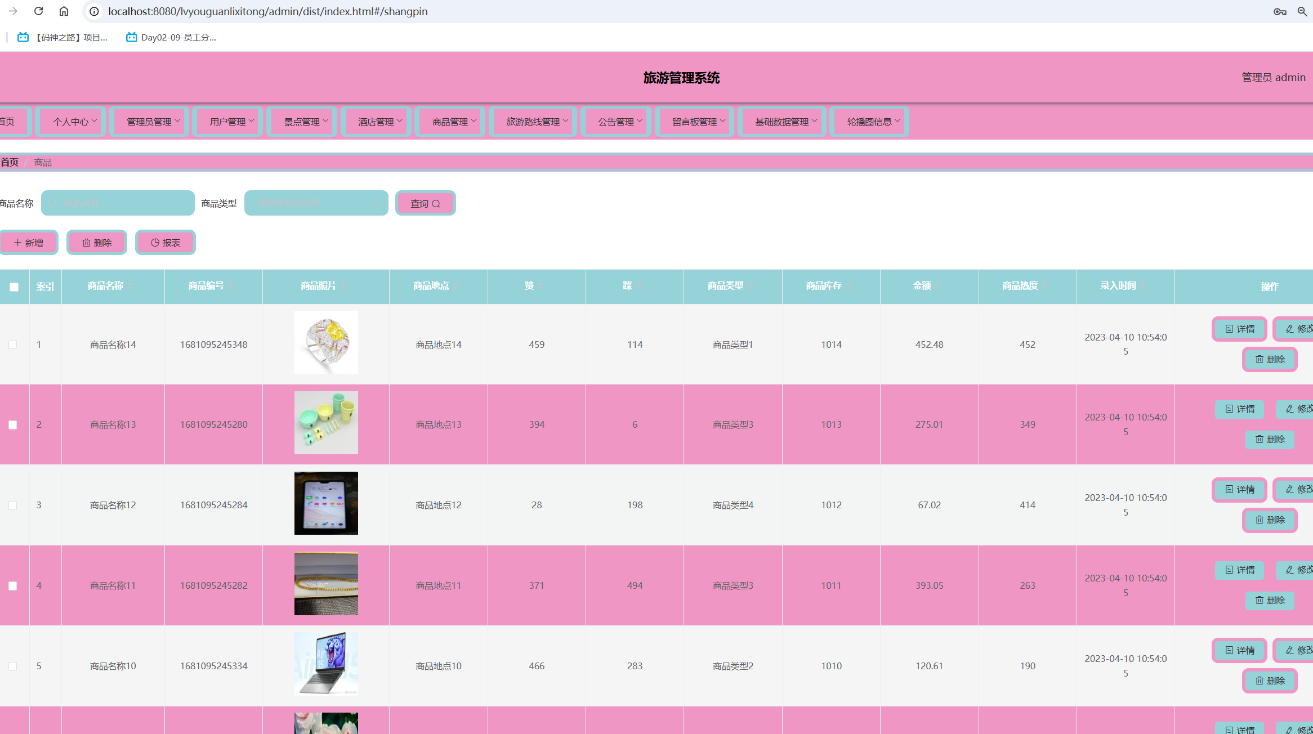Click the trash 删除 batch delete button
The image size is (1313, 734).
[x=97, y=243]
